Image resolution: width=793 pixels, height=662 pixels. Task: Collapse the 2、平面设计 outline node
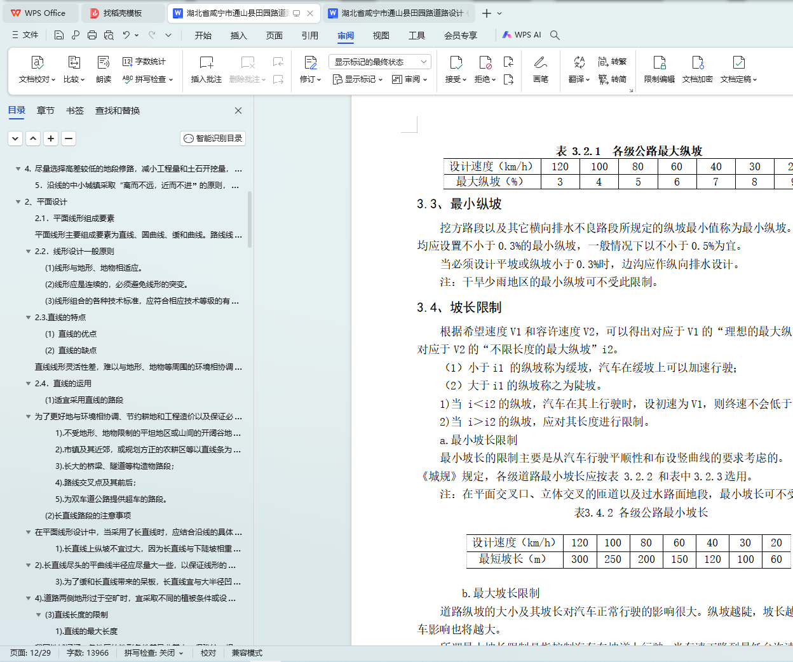point(18,202)
